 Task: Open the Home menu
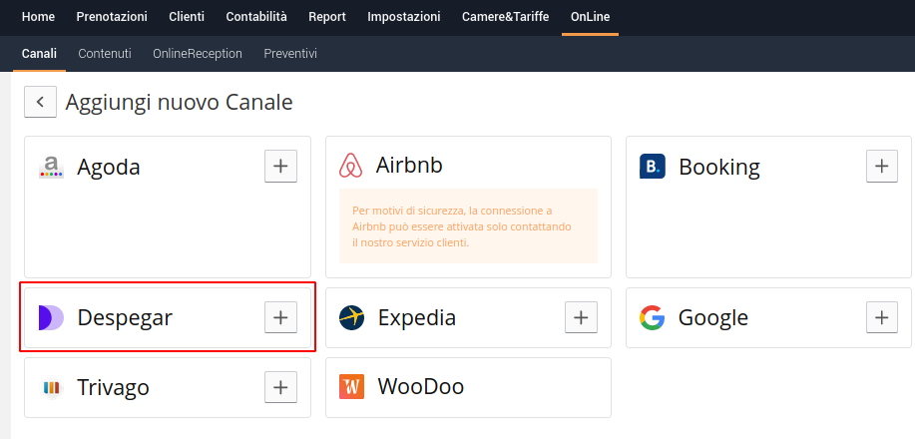[39, 17]
